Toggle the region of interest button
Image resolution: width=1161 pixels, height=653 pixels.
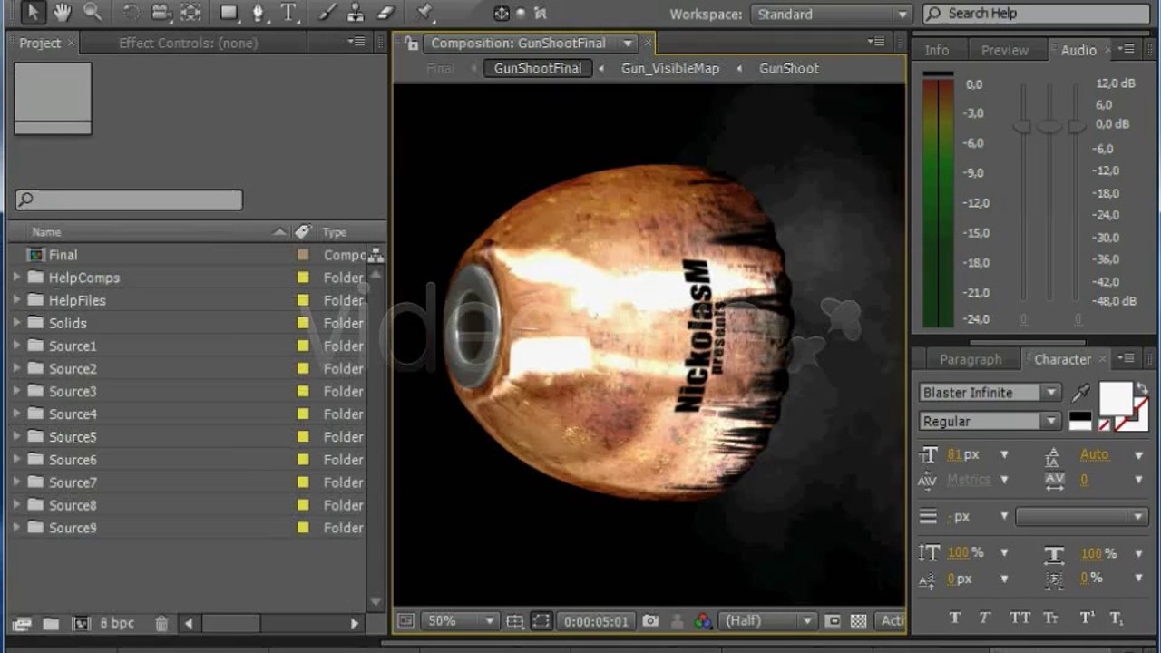(x=541, y=621)
